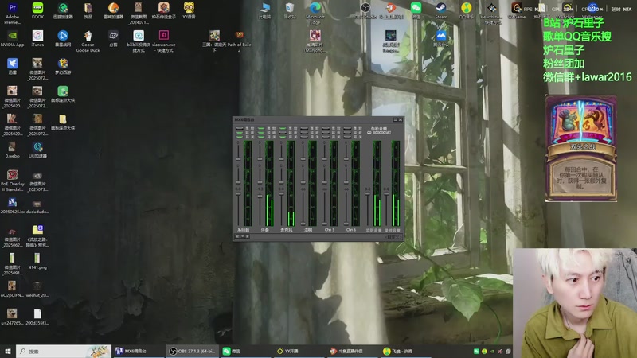This screenshot has height=358, width=637.
Task: Click 录音音量 record volume fader
Action: [386, 193]
